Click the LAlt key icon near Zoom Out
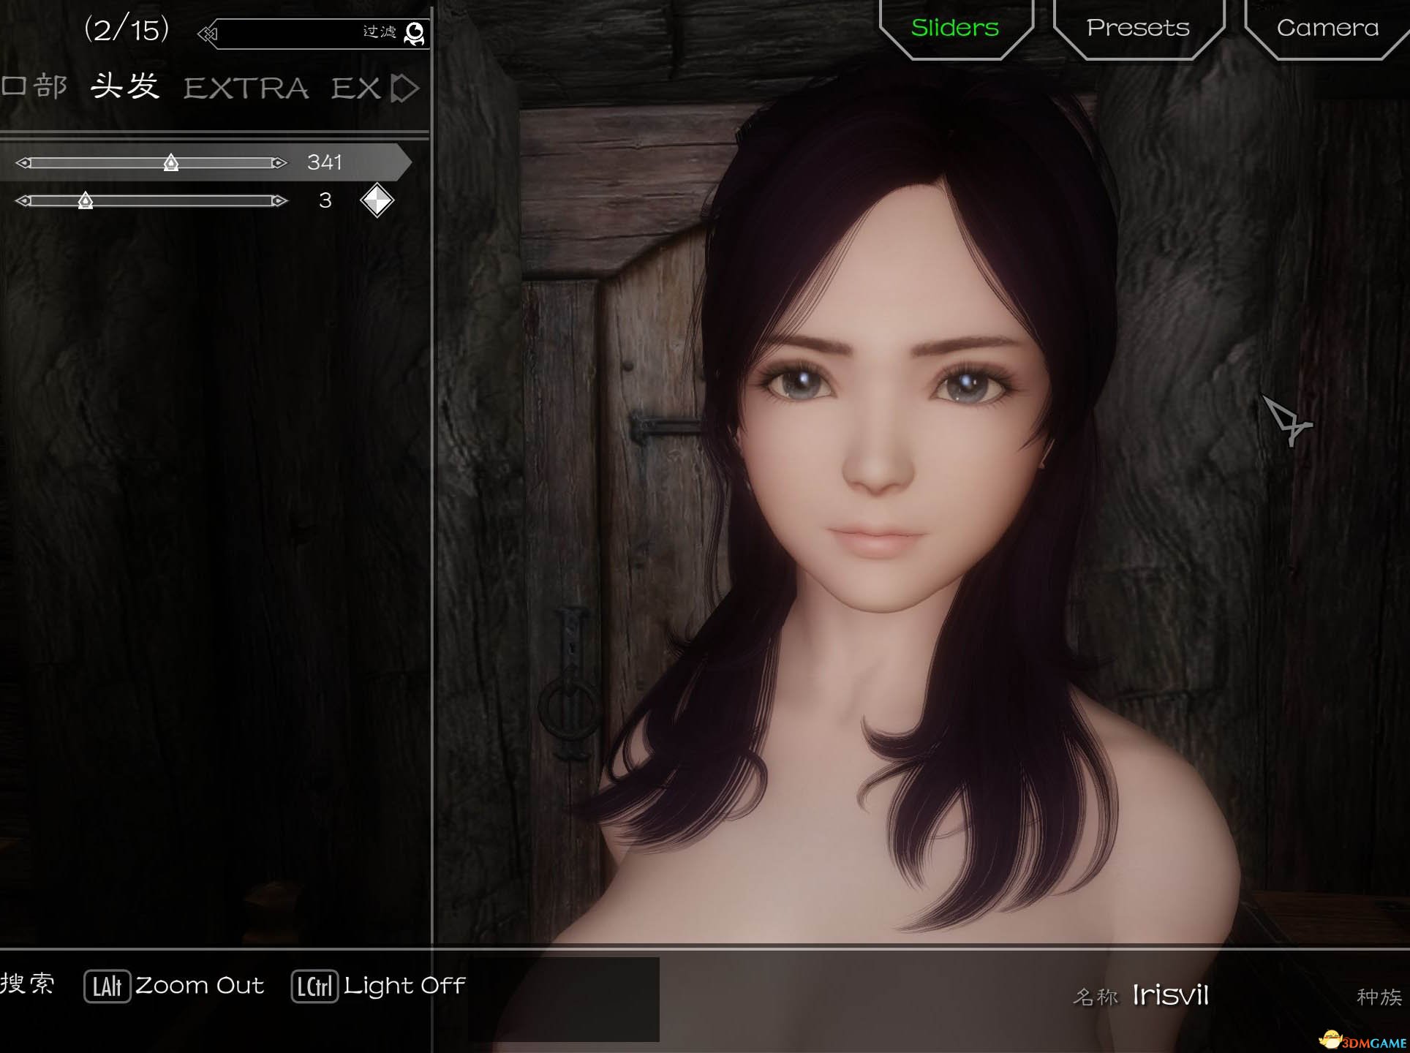 coord(108,985)
